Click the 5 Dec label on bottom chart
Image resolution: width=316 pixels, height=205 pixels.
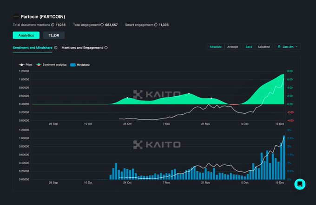click(244, 183)
